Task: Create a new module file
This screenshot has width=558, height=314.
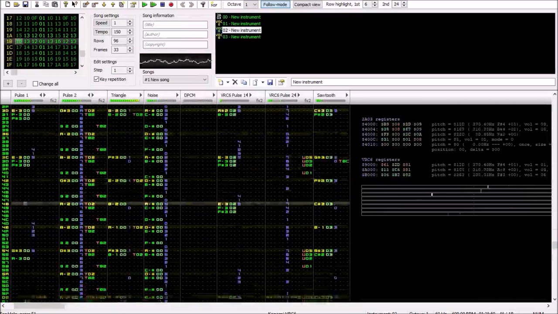Action: tap(7, 4)
